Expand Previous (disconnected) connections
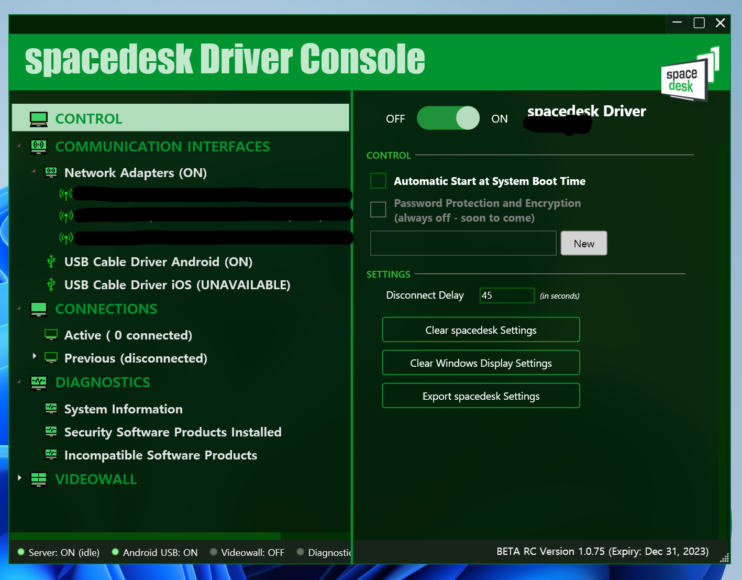 pos(34,356)
